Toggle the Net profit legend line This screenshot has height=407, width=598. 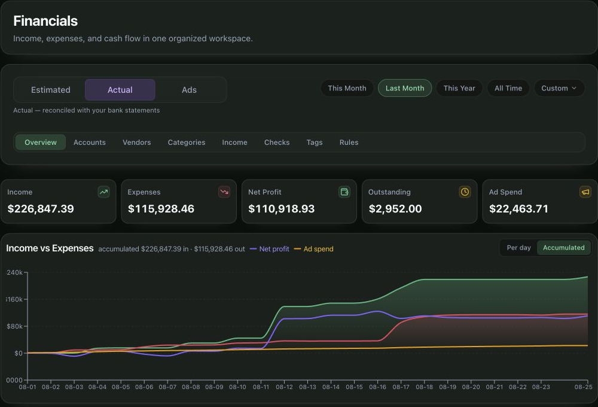point(270,249)
